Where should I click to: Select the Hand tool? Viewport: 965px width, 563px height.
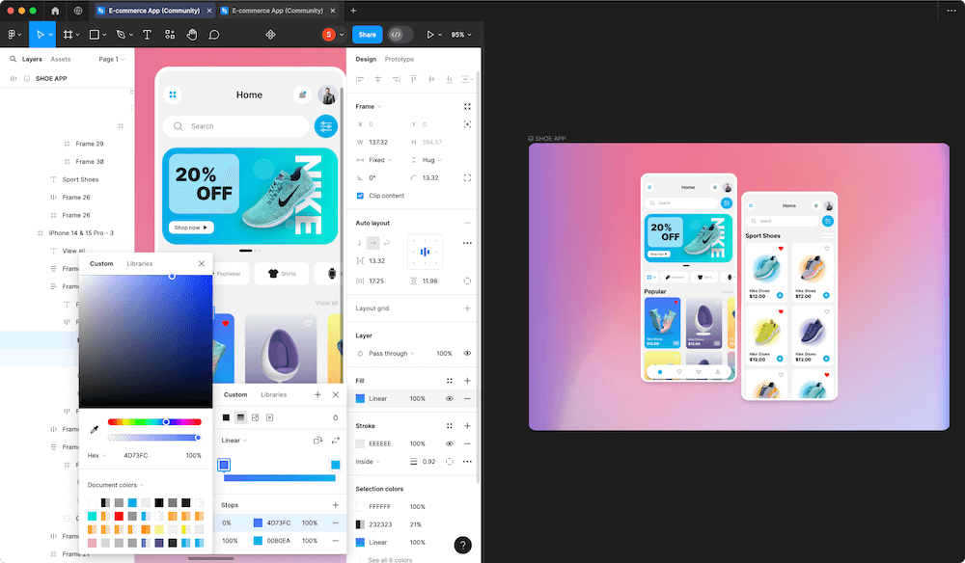pyautogui.click(x=192, y=35)
